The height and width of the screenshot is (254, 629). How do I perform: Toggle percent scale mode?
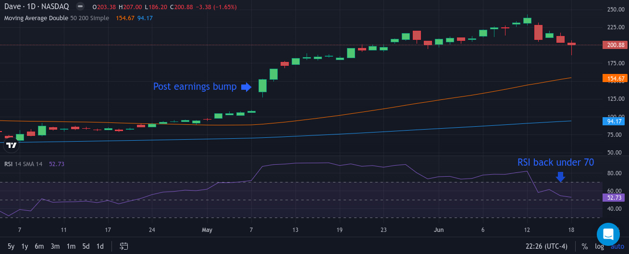pyautogui.click(x=585, y=246)
